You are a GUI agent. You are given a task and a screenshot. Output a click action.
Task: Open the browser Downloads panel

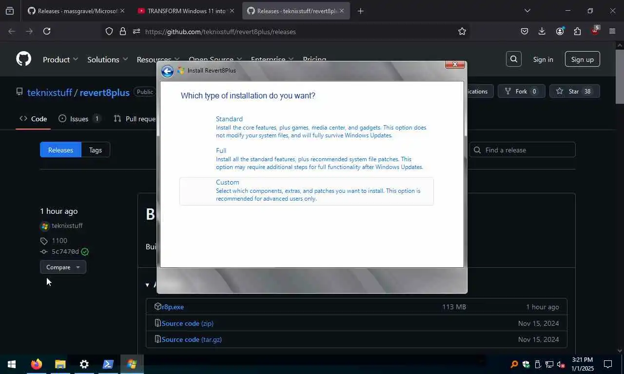point(542,31)
